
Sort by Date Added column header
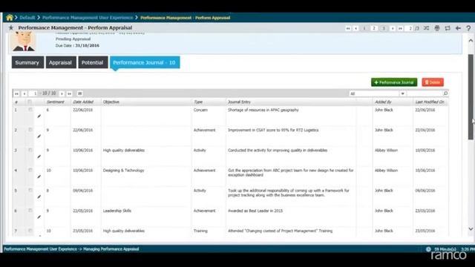(83, 102)
